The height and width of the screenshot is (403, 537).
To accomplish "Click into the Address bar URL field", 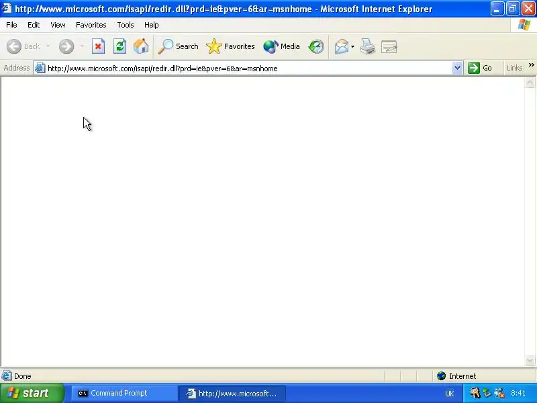I will (248, 69).
